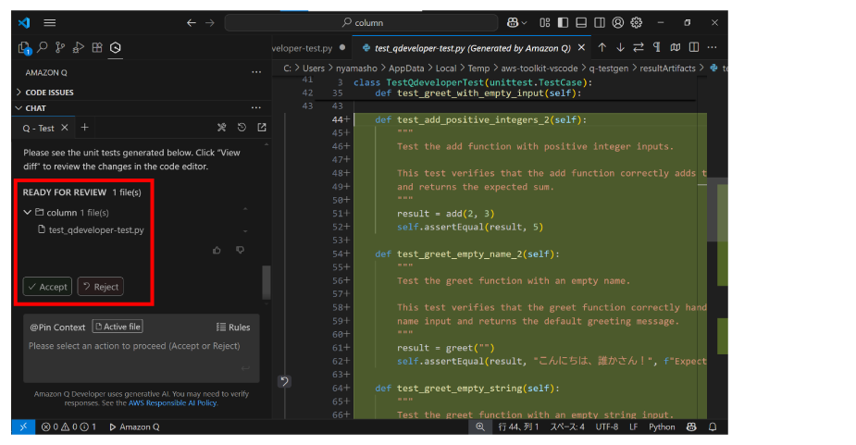Select the Q - Test chat tab

(38, 128)
